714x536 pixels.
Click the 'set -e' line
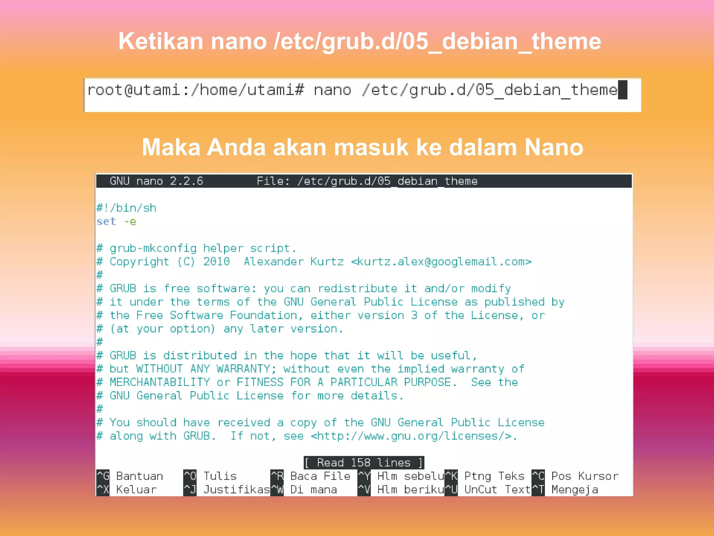coord(116,222)
